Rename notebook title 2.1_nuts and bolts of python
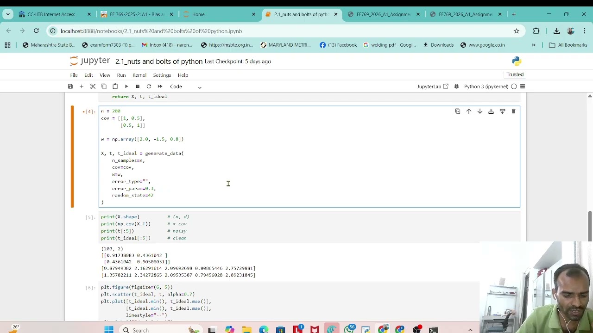This screenshot has width=593, height=333. click(159, 62)
